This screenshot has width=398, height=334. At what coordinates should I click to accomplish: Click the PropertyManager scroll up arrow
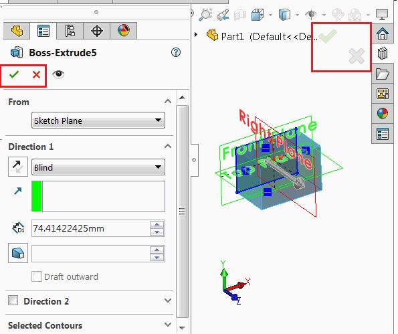[x=182, y=98]
